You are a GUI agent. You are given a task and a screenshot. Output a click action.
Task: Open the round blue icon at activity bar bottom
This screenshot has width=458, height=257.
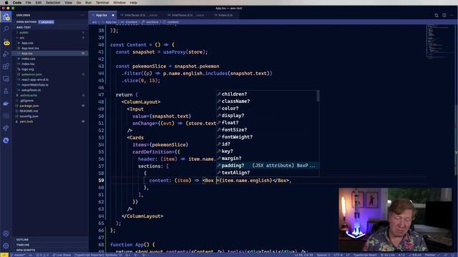click(x=6, y=141)
